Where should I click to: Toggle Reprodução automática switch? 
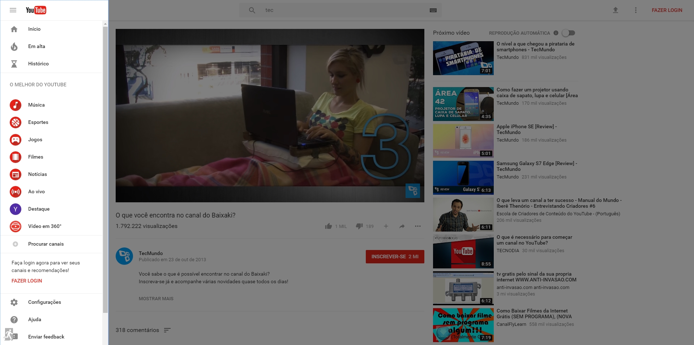568,33
